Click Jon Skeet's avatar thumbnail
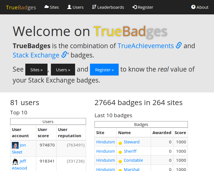This screenshot has height=171, width=214. (15, 145)
